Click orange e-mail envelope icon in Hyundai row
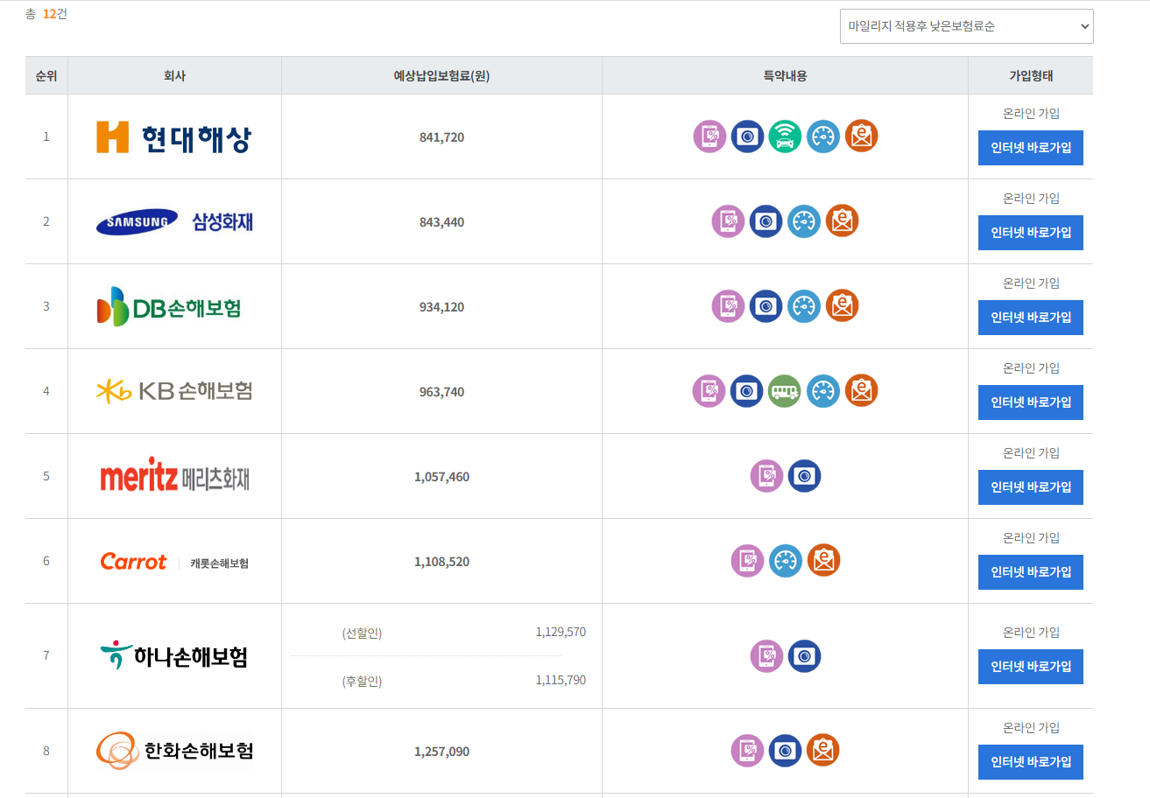 tap(861, 136)
